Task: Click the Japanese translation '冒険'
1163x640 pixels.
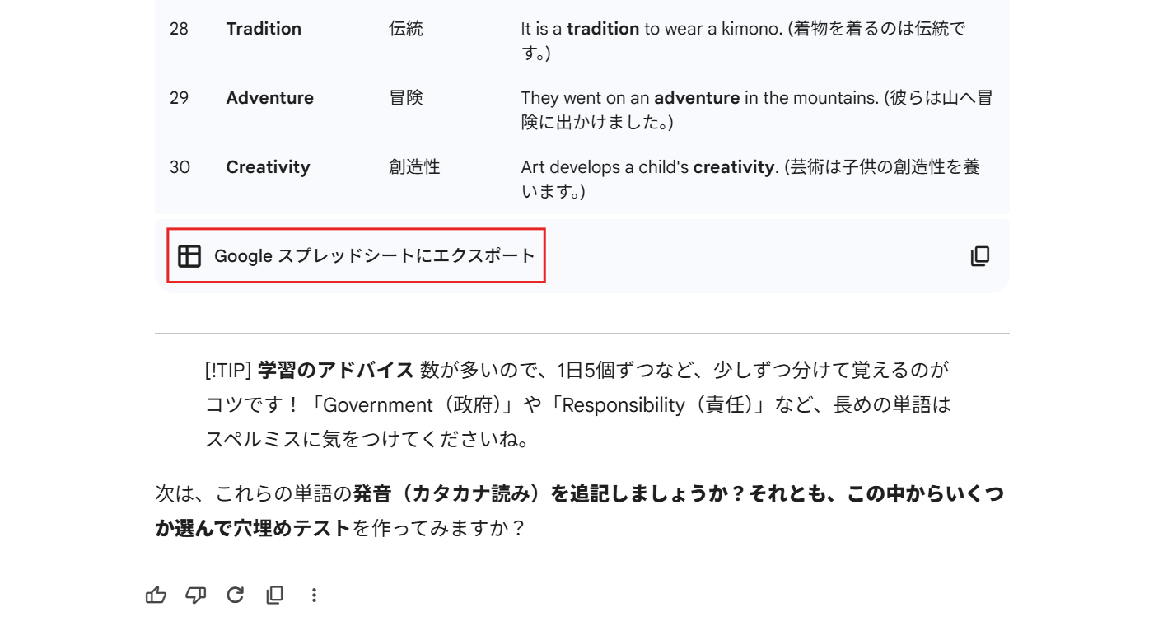Action: [405, 98]
